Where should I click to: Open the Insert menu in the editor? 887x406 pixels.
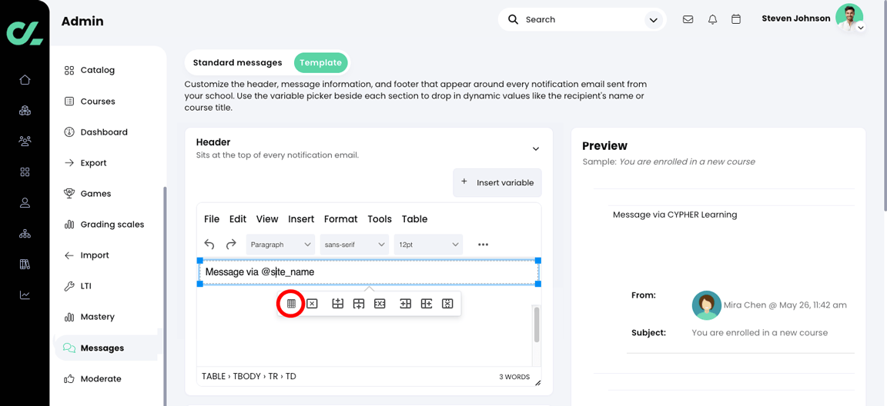[x=301, y=219]
